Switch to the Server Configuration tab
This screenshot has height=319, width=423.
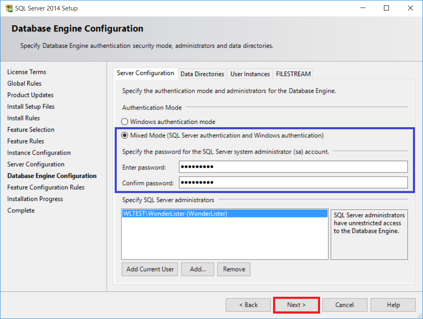145,73
